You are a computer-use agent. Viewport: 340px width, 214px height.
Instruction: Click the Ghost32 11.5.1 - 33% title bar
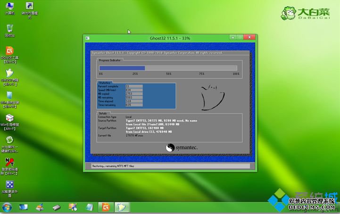click(x=170, y=38)
